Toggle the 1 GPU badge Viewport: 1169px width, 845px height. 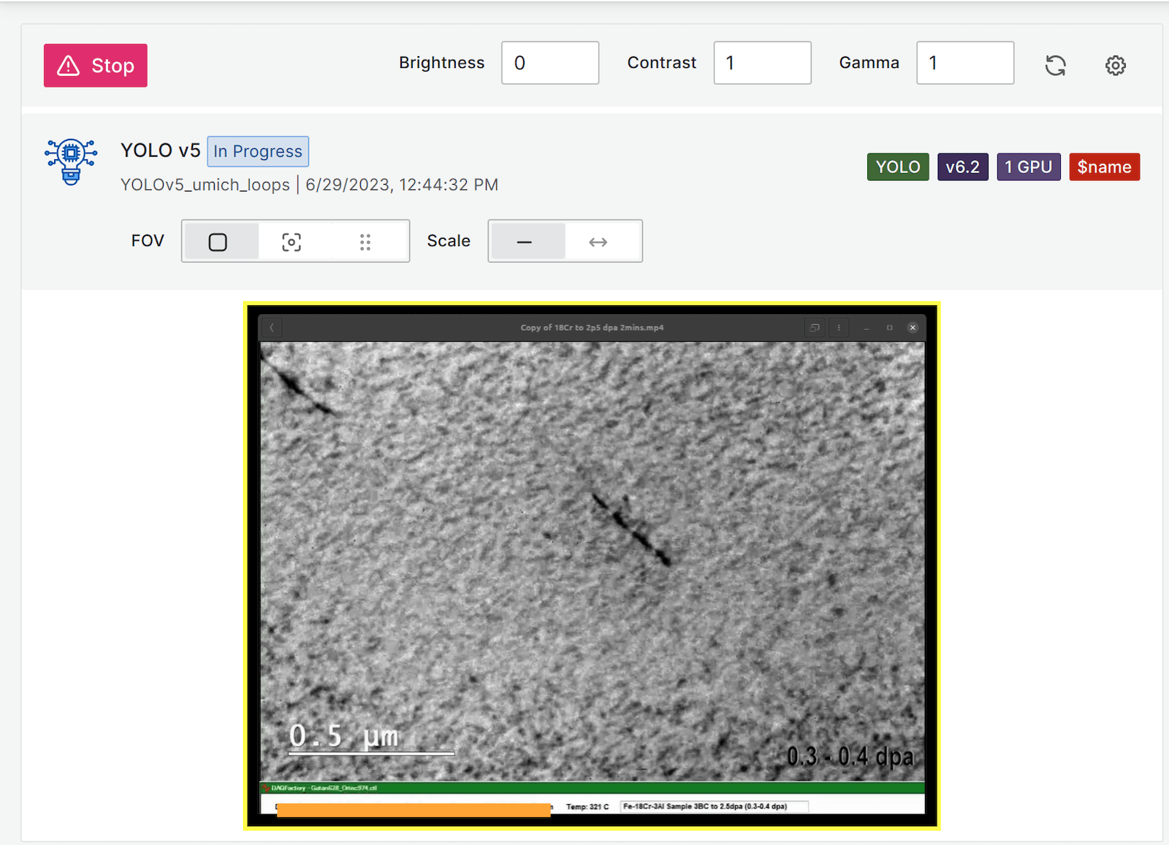coord(1029,167)
